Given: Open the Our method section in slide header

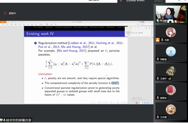Looking at the screenshot, I should point(38,27).
